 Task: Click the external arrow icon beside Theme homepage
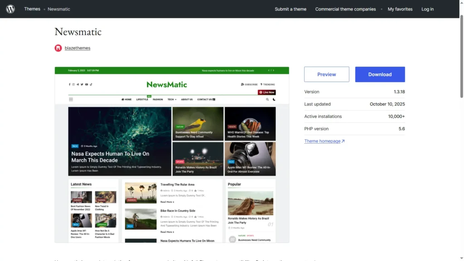(343, 141)
